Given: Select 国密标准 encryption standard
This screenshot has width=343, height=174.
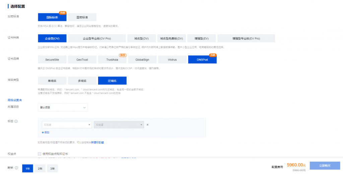Looking at the screenshot, I should coord(82,17).
